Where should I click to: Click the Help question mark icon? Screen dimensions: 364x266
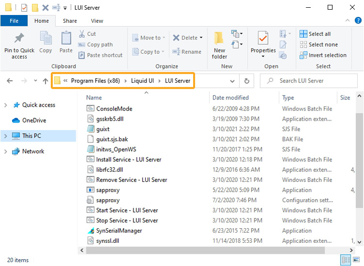point(358,20)
